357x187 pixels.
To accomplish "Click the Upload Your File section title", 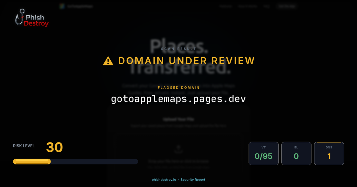I will tap(178, 119).
